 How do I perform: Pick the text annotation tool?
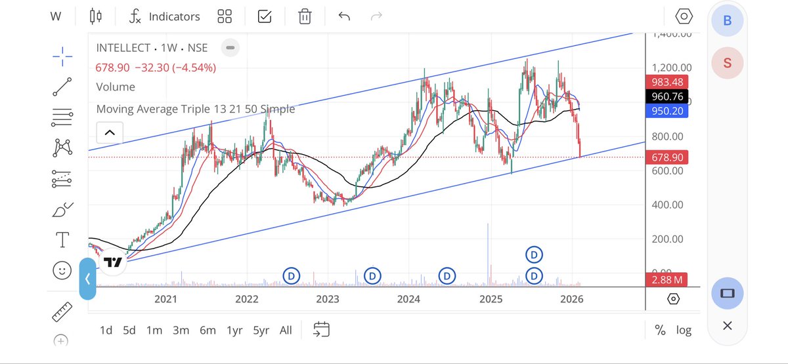(62, 240)
